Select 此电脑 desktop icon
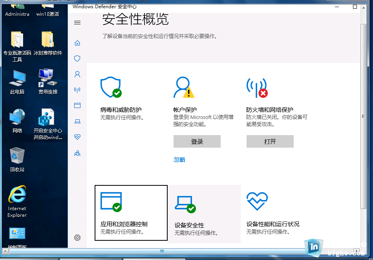 (17, 82)
